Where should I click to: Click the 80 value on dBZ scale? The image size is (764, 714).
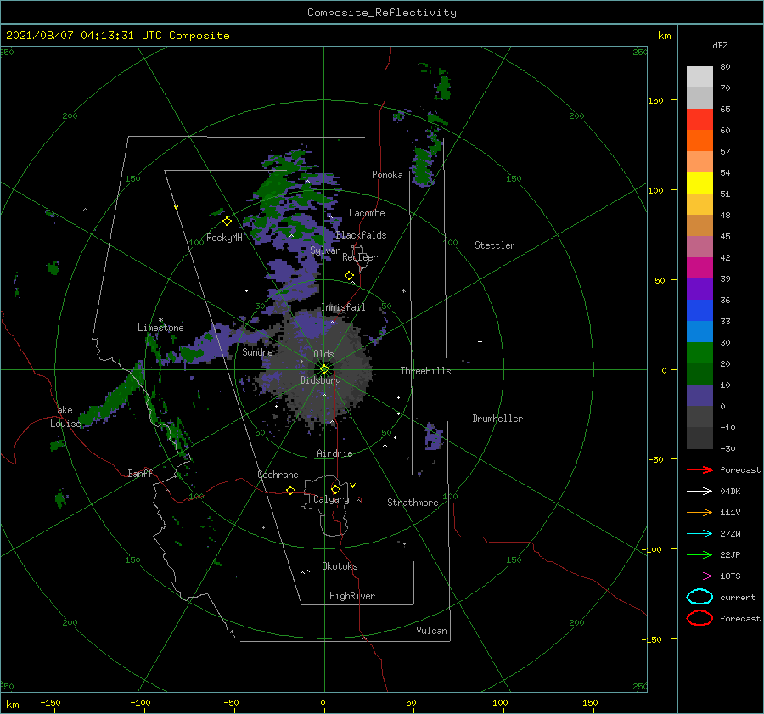[725, 66]
